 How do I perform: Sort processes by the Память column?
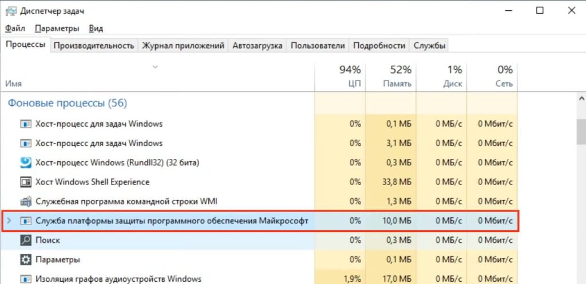point(390,77)
